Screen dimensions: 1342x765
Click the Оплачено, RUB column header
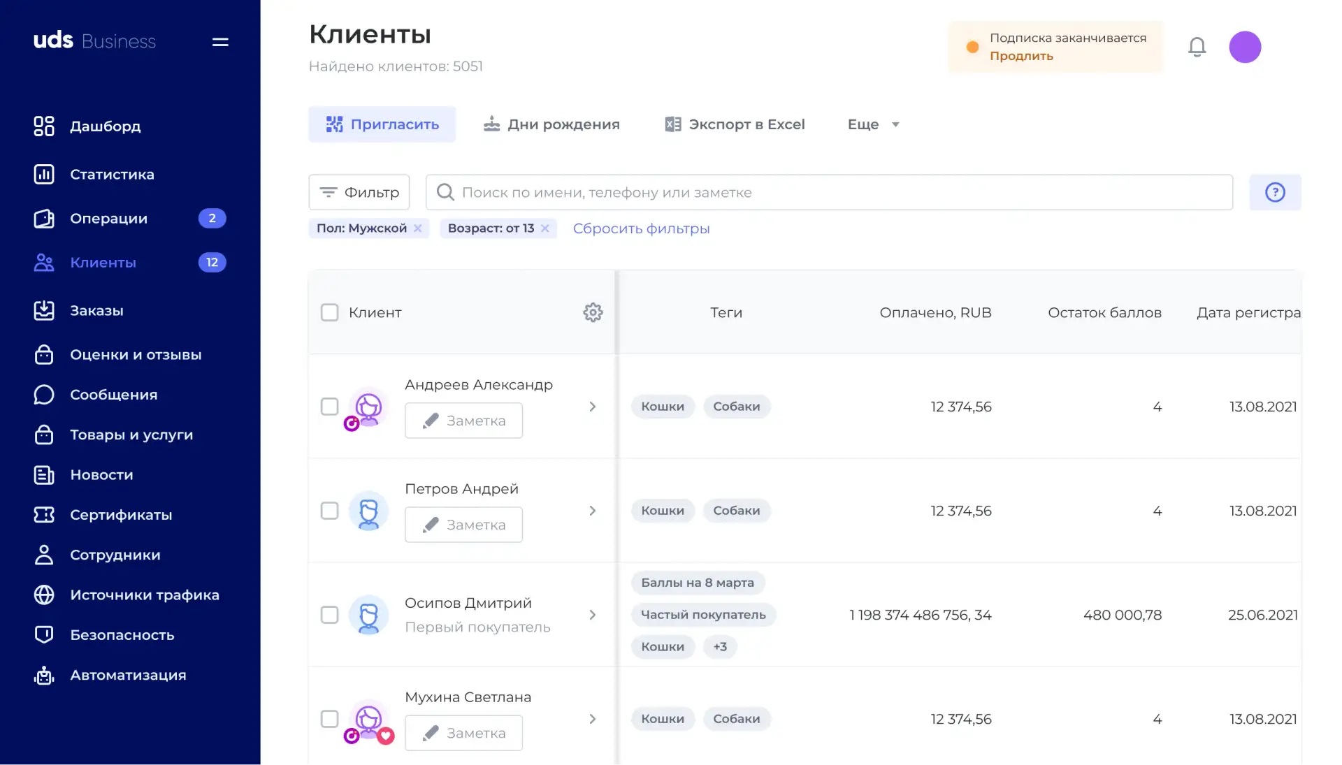pyautogui.click(x=935, y=312)
